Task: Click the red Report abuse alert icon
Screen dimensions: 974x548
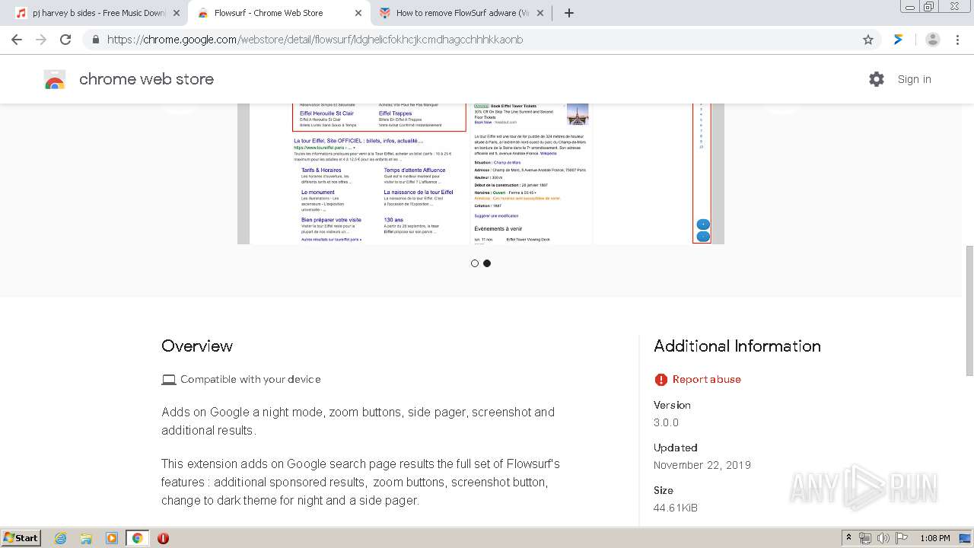Action: (660, 379)
